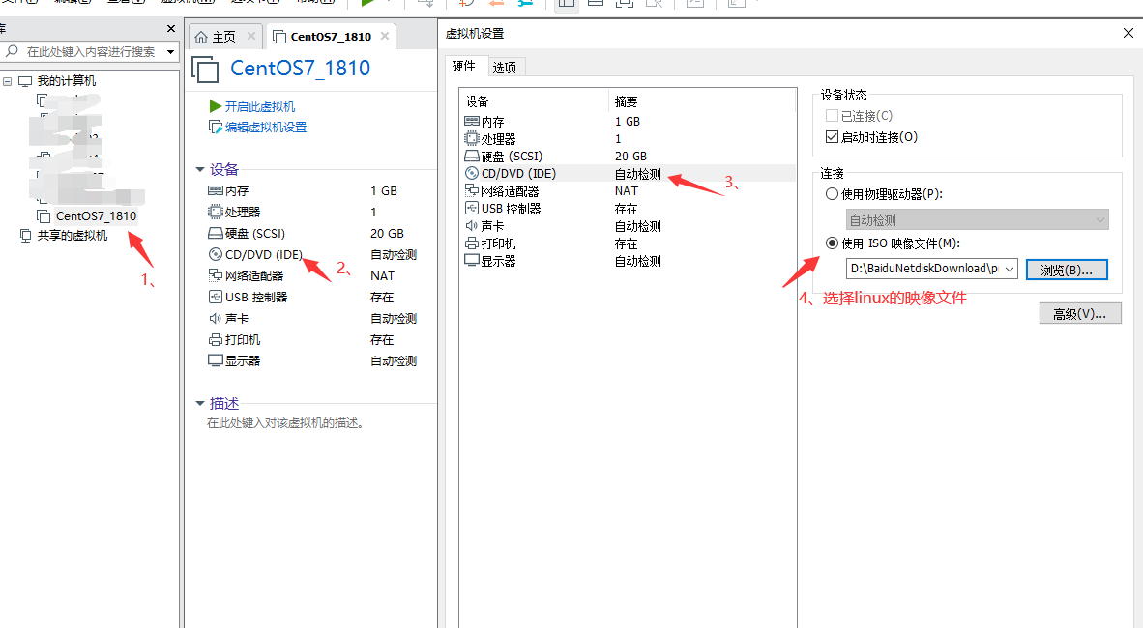The width and height of the screenshot is (1143, 628).
Task: Click the 浏览(B)... button
Action: coord(1067,270)
